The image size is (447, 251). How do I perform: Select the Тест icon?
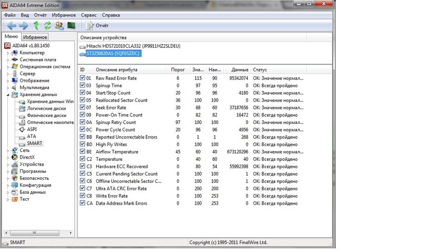(x=15, y=199)
